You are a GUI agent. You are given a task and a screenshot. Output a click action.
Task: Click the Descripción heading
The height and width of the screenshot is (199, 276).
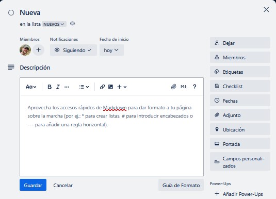(x=35, y=68)
